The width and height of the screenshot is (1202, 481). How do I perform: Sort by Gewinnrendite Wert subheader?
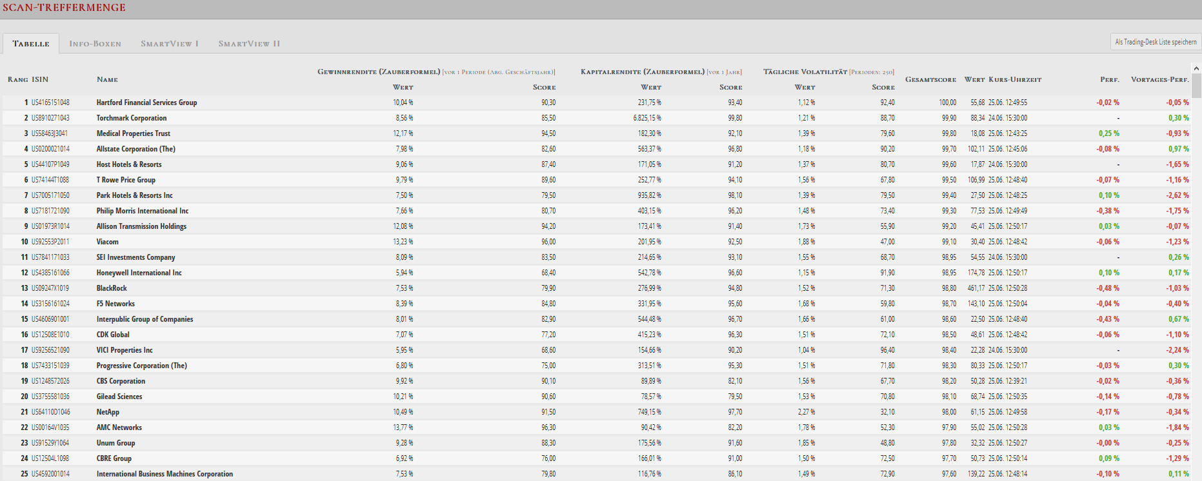coord(403,87)
